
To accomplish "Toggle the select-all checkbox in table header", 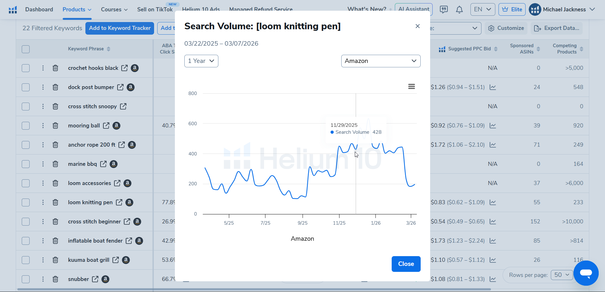I will tap(26, 49).
